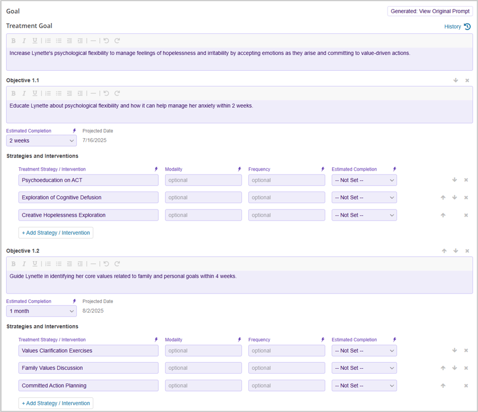Move Psychoeducation on ACT row down
Image resolution: width=478 pixels, height=412 pixels.
click(x=454, y=180)
